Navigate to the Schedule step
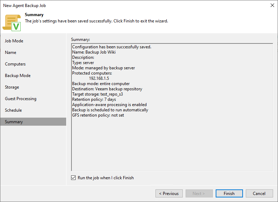This screenshot has width=278, height=202. pyautogui.click(x=13, y=110)
